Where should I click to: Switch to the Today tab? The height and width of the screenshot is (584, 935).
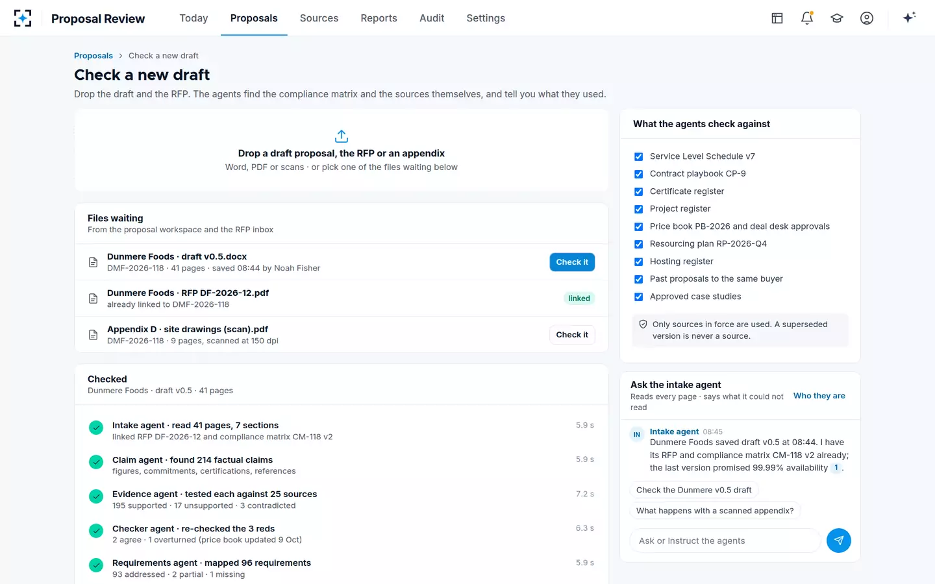coord(193,18)
